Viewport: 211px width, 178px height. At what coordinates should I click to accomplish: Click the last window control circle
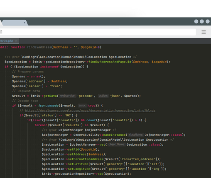(208, 22)
